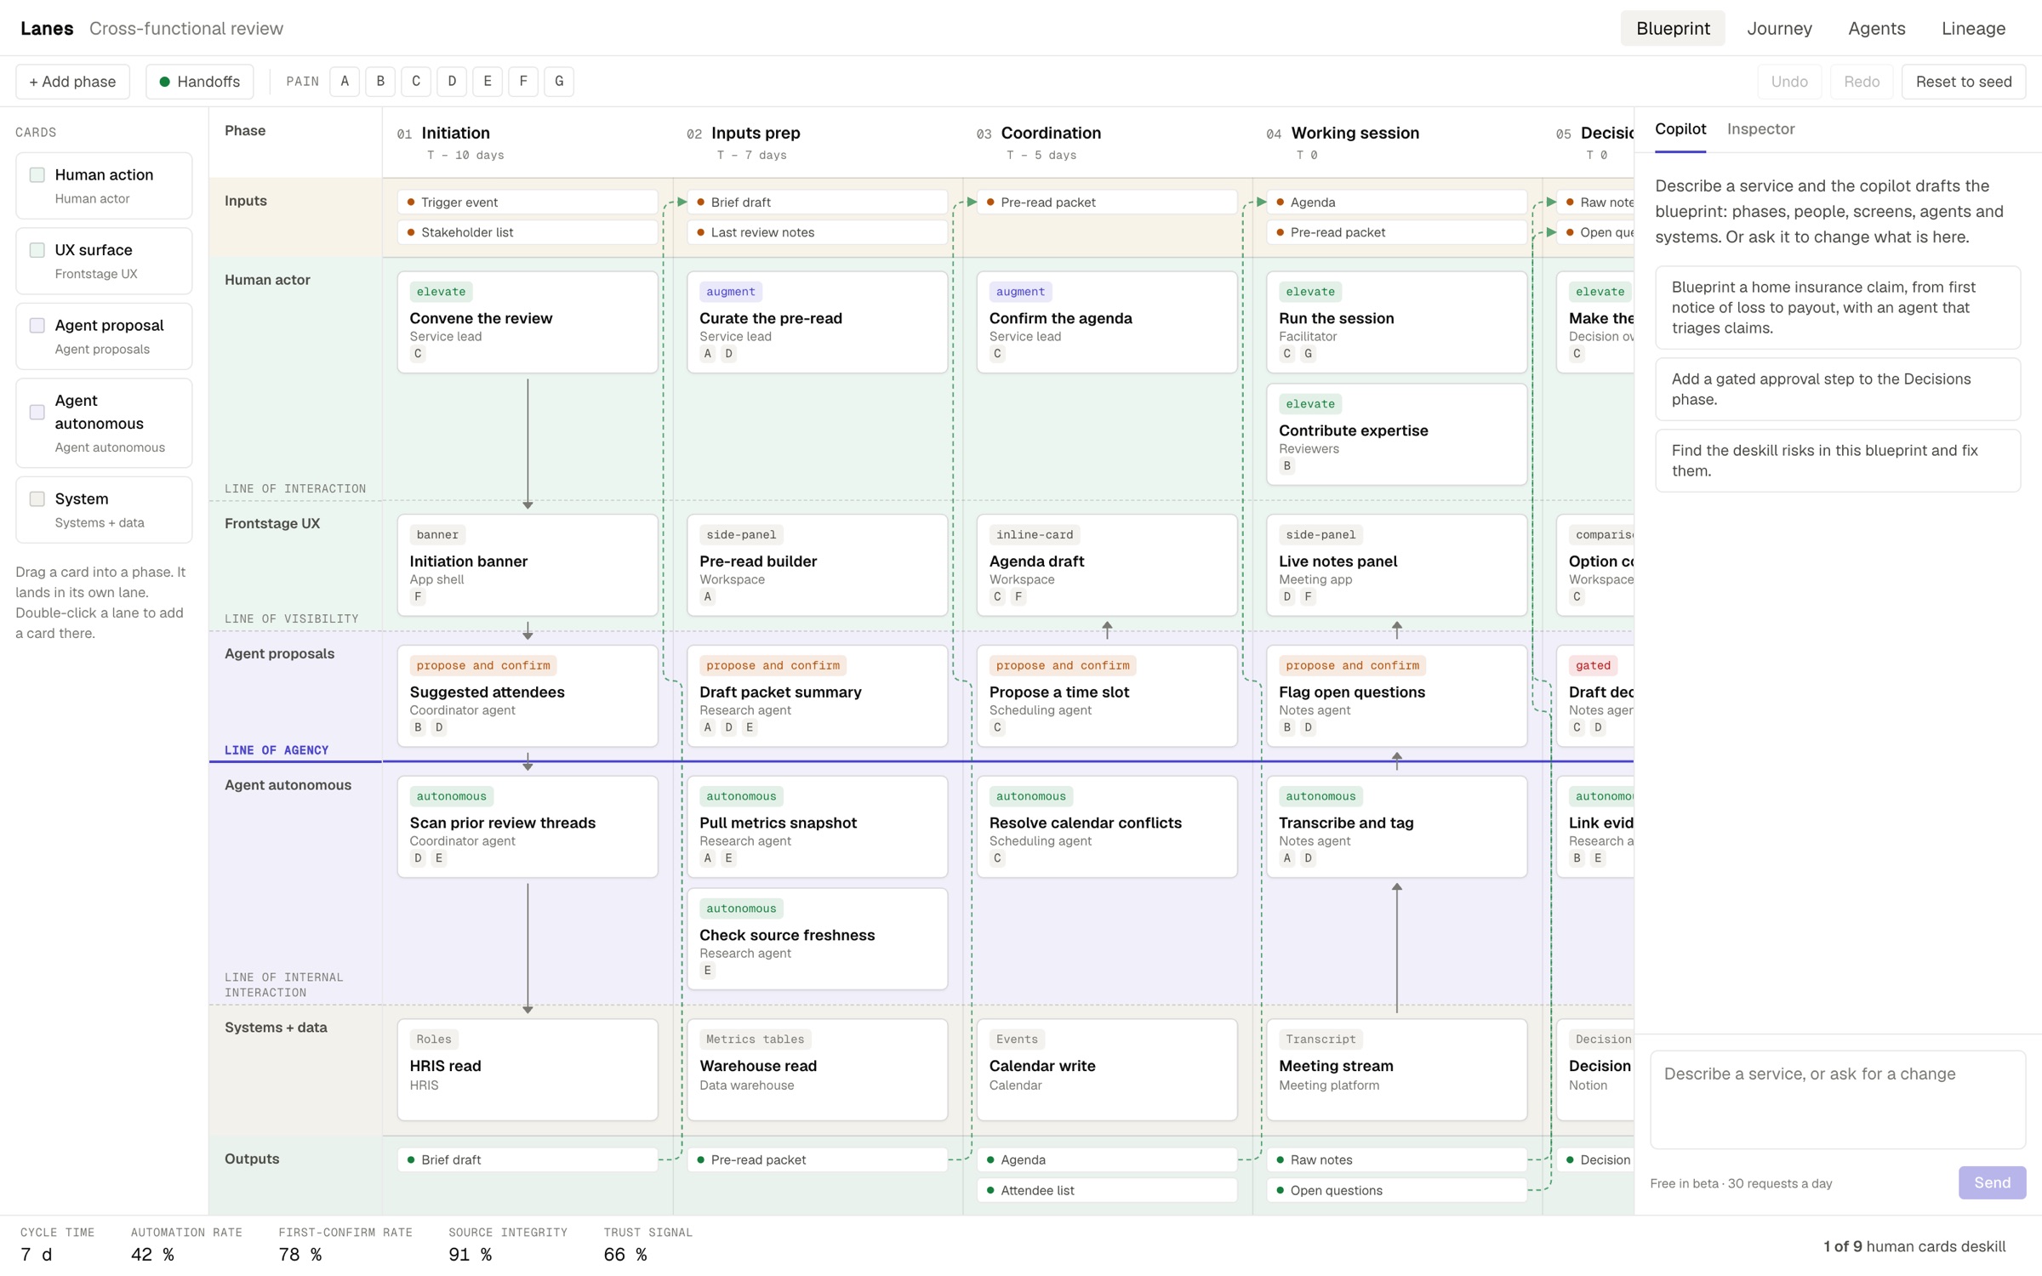Select the Contribute expertise card
This screenshot has width=2042, height=1276.
[x=1396, y=435]
